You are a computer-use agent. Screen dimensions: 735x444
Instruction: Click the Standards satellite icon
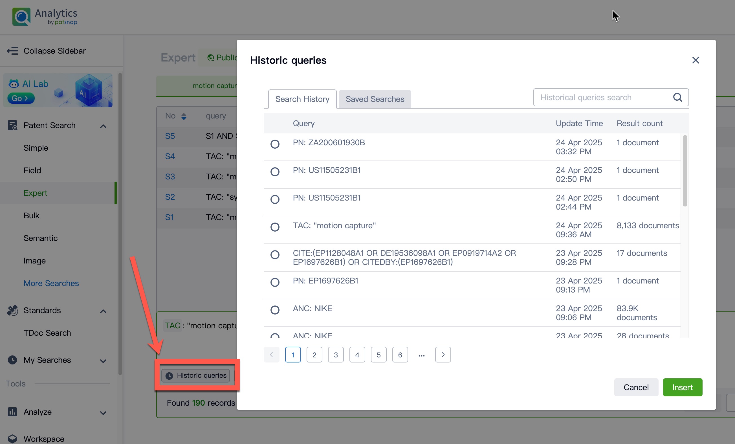click(x=12, y=310)
